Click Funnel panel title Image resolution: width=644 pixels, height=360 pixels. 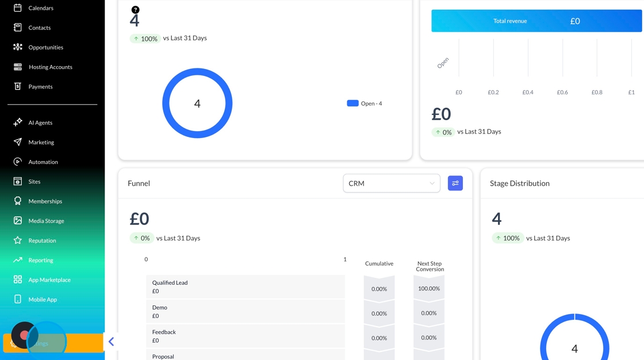pyautogui.click(x=139, y=183)
